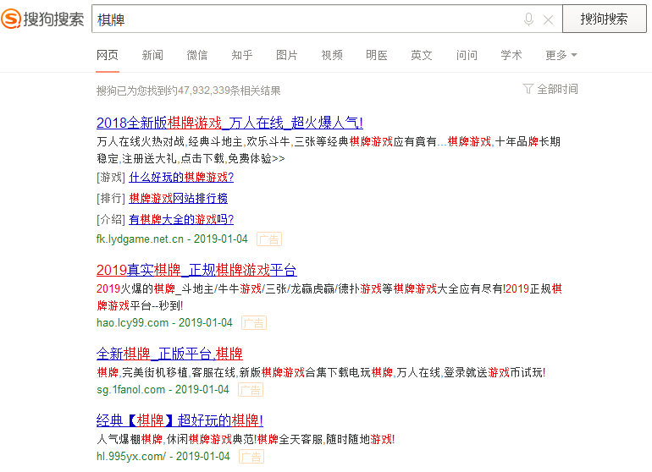Open the 什么好玩的棋牌游戏 sublink
This screenshot has width=652, height=472.
[x=181, y=178]
